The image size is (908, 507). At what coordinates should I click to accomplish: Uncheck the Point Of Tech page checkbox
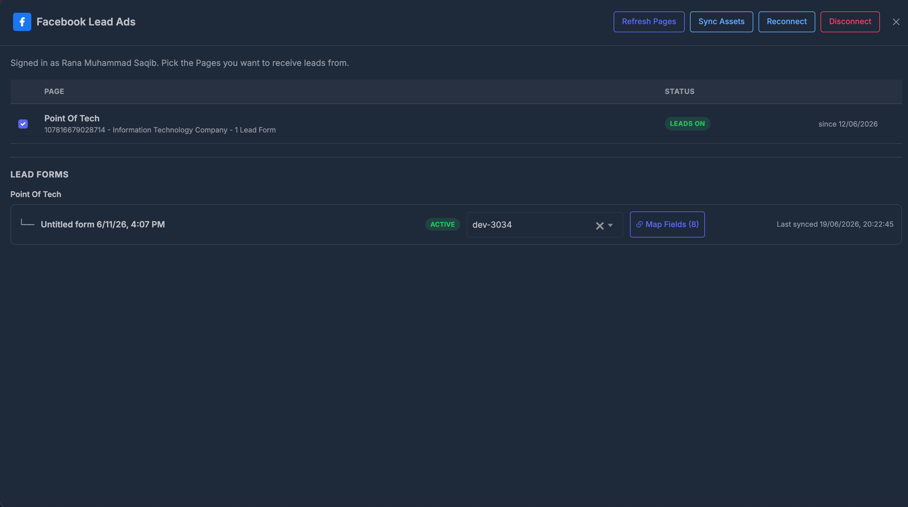coord(23,124)
